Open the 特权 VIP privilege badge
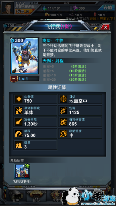 click(x=25, y=11)
